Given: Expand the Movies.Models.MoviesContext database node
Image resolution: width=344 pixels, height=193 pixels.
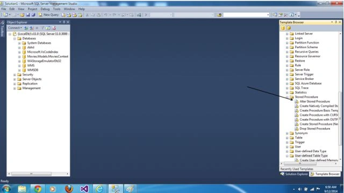Looking at the screenshot, I should (19, 57).
